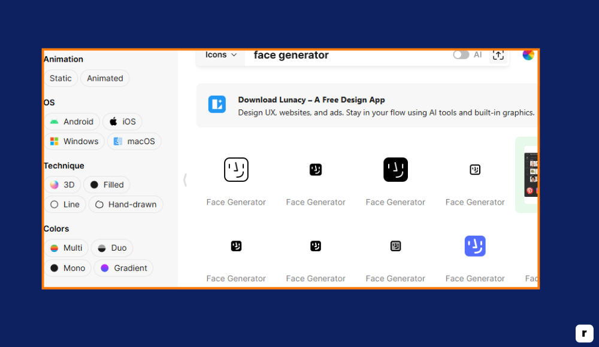599x347 pixels.
Task: Choose the Line technique filter
Action: tap(65, 205)
